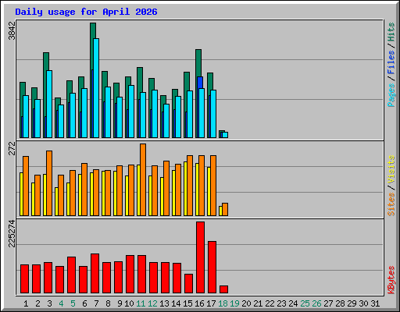Select green day 26 on the date axis

[316, 303]
